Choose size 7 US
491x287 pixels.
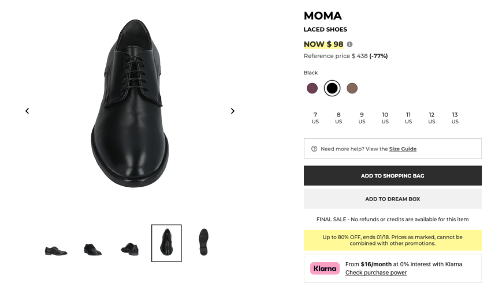pyautogui.click(x=315, y=118)
